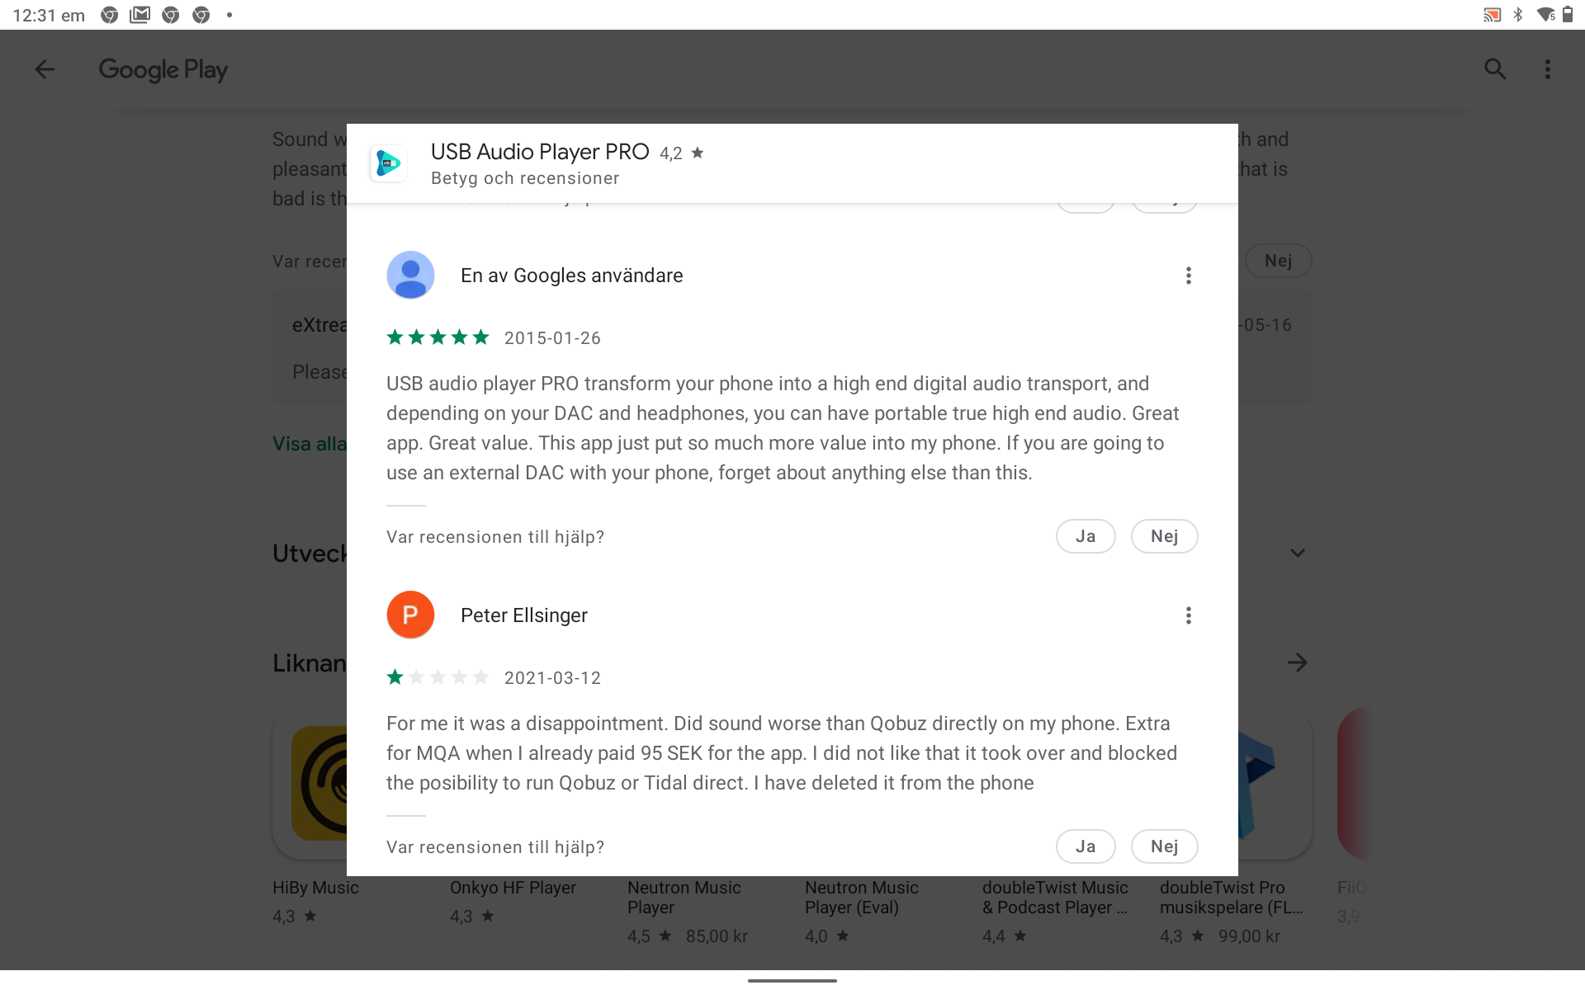This screenshot has width=1585, height=990.
Task: Tap the Peter Ellsinger reviewer name
Action: [x=524, y=615]
